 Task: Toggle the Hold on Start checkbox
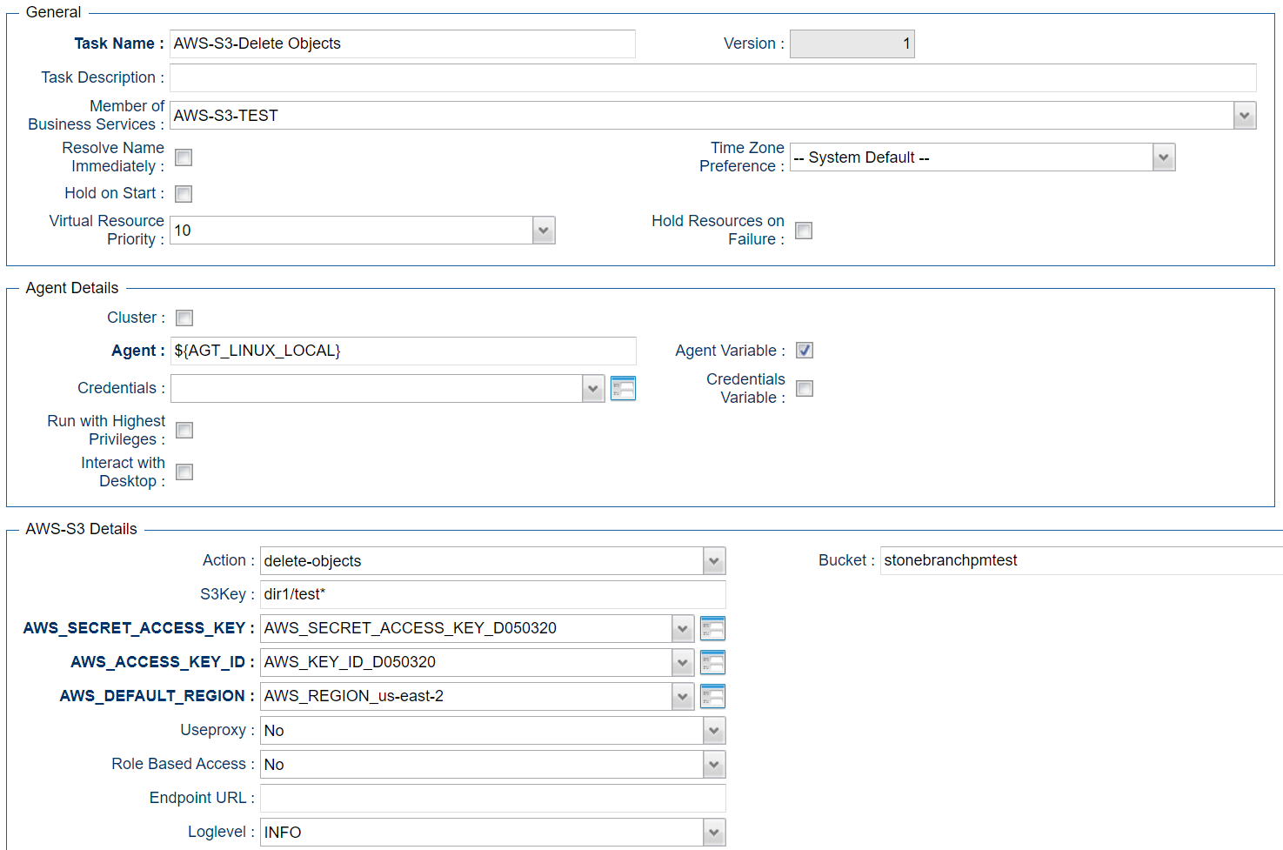click(x=184, y=194)
